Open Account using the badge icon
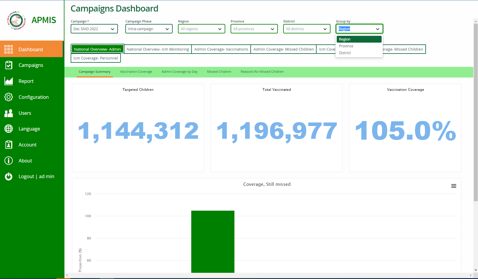Viewport: 478px width, 279px height. [9, 145]
